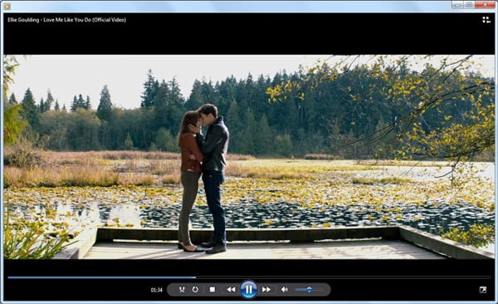
Task: Maximize the media player window
Action: point(469,5)
